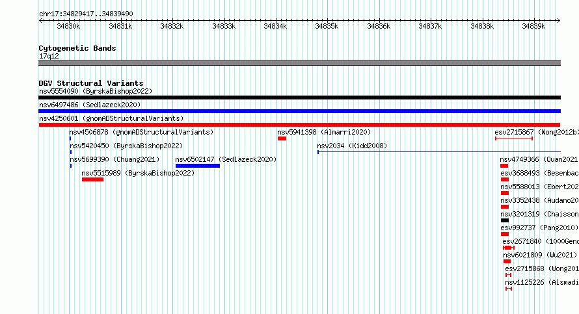Click the nsv2034 thin blue variant line
This screenshot has height=314, width=579.
tap(439, 152)
